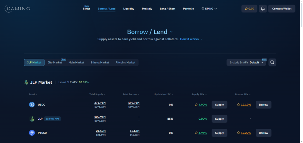
Task: Click Supply button for PYUSD
Action: pos(219,133)
